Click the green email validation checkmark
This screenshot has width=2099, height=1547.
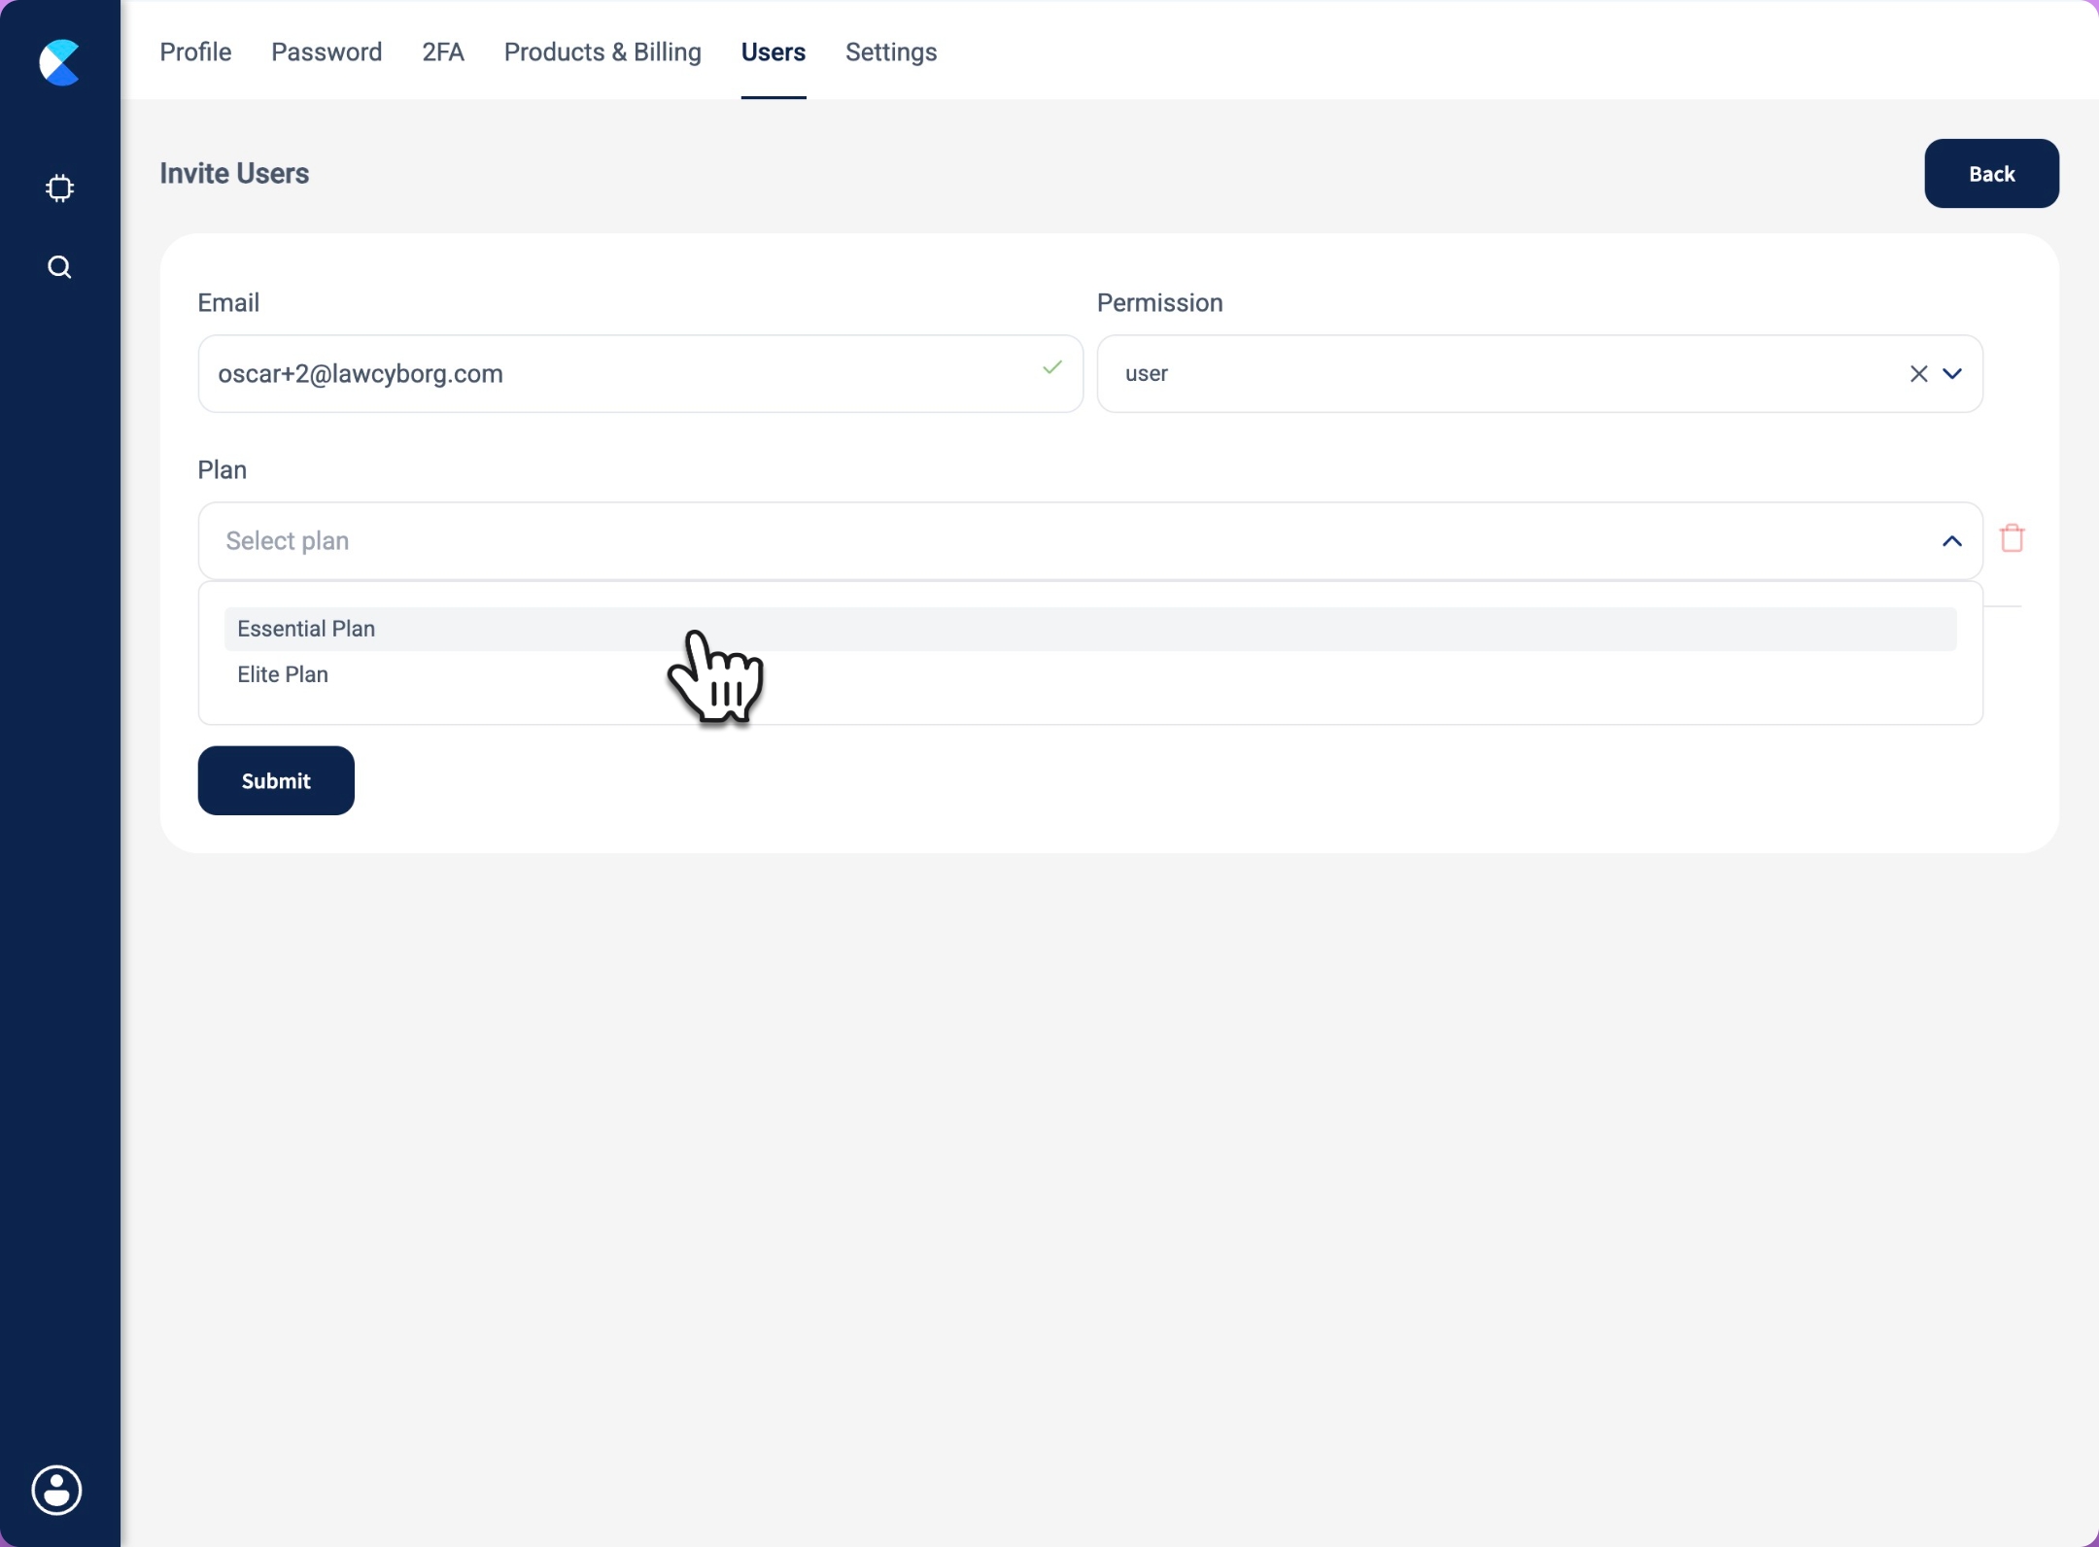point(1051,367)
